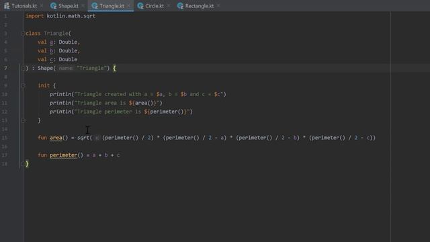This screenshot has width=430, height=242.
Task: Click the 'init' keyword
Action: point(44,85)
